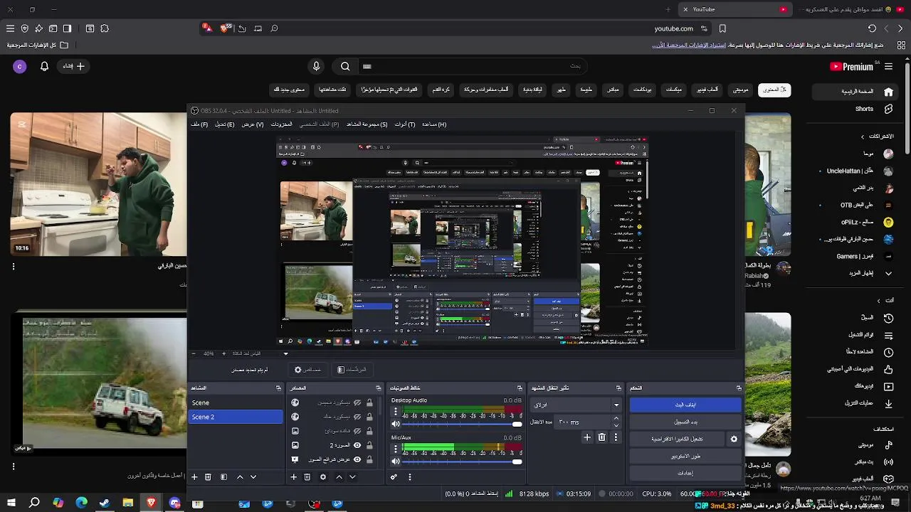Open audio mixer menu three dots
The height and width of the screenshot is (512, 911).
[x=409, y=477]
